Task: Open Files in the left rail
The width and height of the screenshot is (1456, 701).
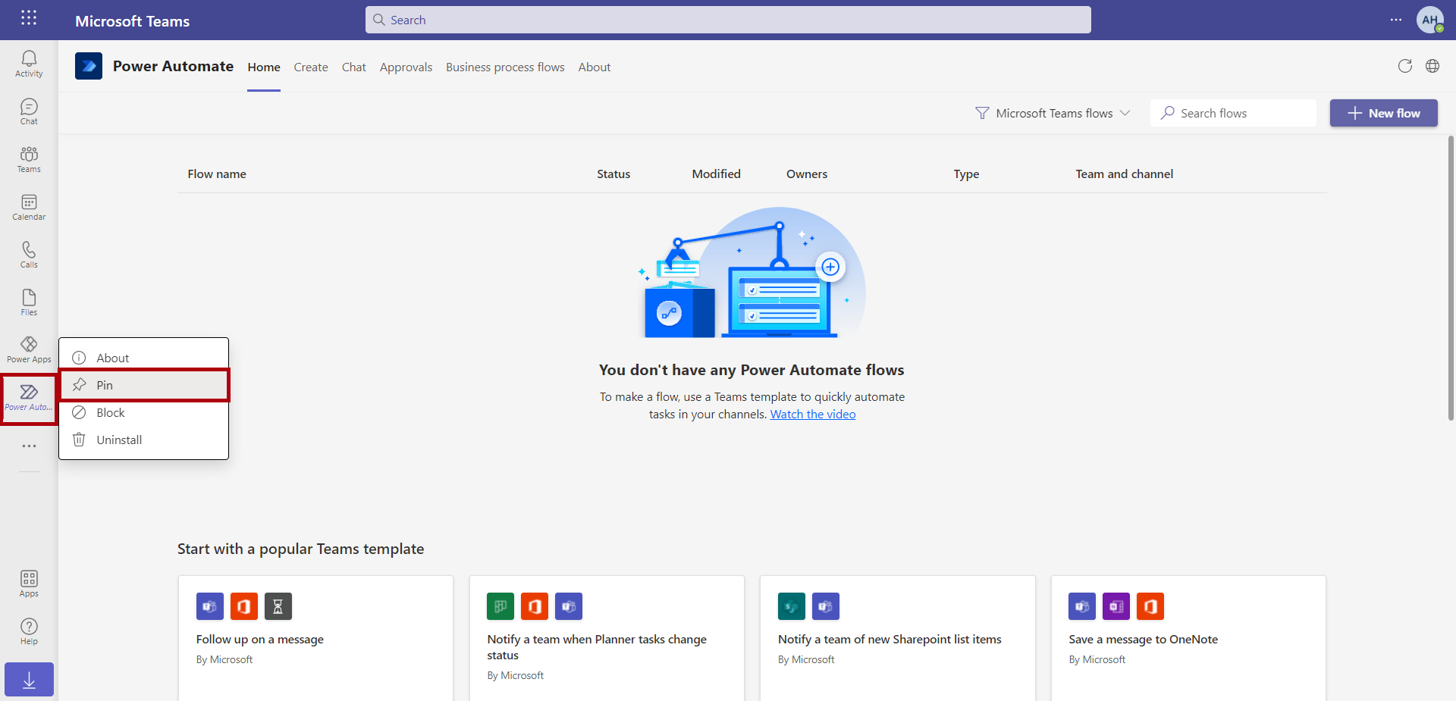Action: point(29,302)
